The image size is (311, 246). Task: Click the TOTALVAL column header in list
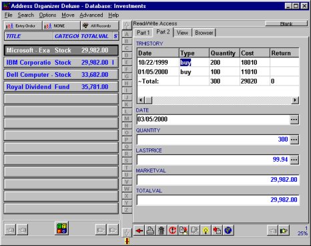[x=96, y=36]
